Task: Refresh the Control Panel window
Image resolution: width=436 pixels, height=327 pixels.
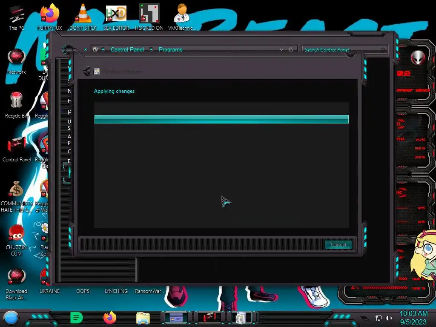Action: point(291,49)
